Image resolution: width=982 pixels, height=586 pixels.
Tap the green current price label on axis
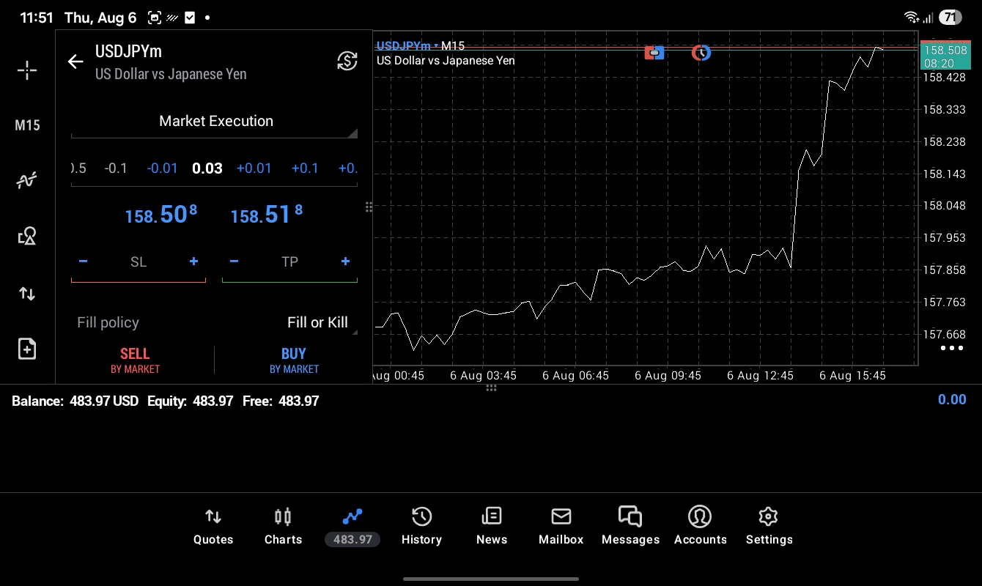click(945, 56)
